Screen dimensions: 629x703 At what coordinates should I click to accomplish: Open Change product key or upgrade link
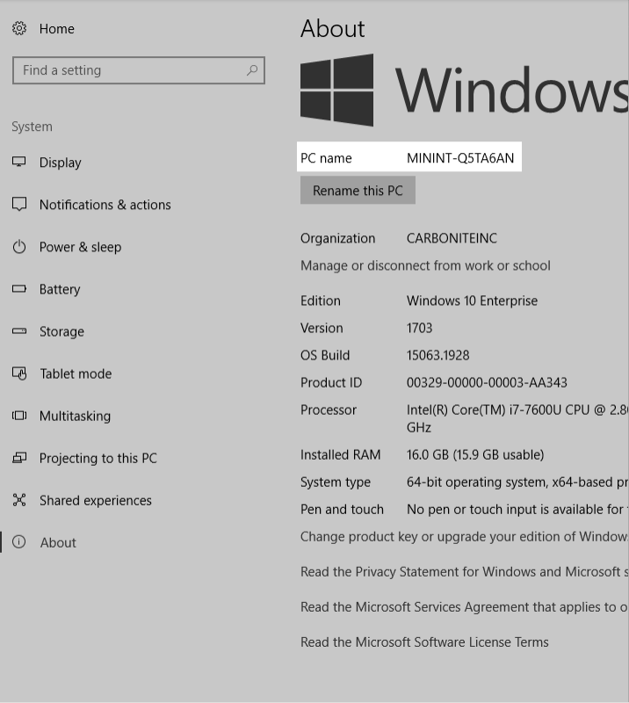(465, 536)
